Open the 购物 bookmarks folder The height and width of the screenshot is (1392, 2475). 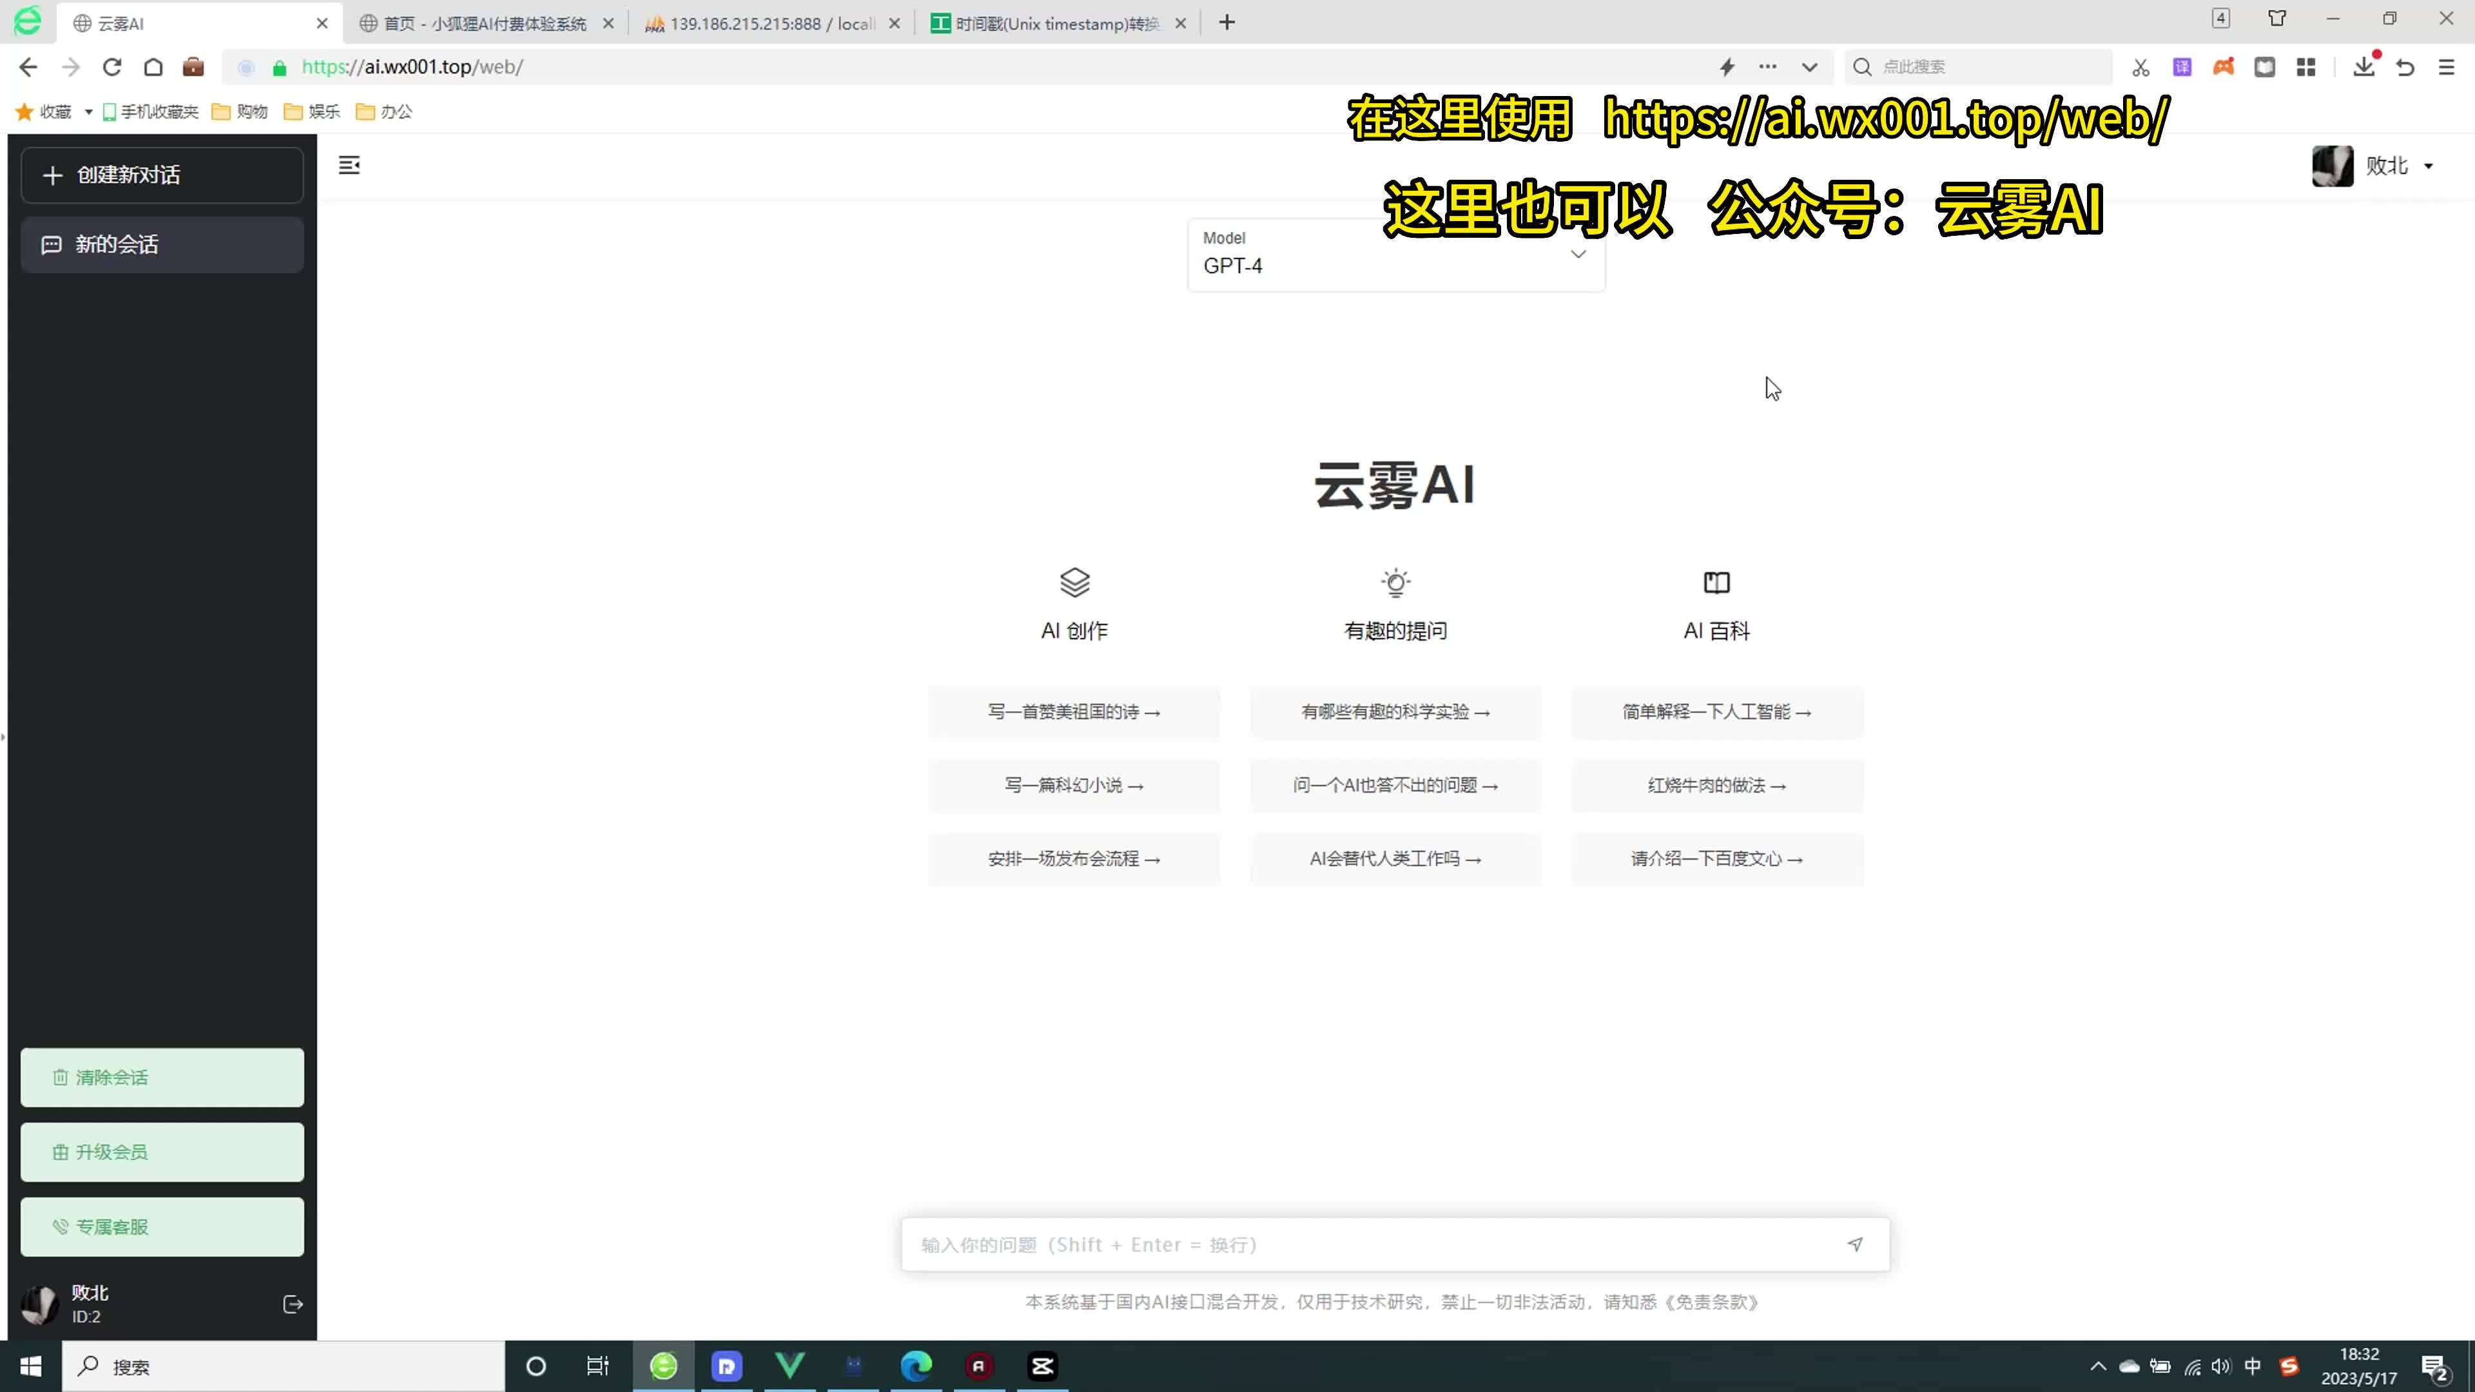tap(239, 111)
